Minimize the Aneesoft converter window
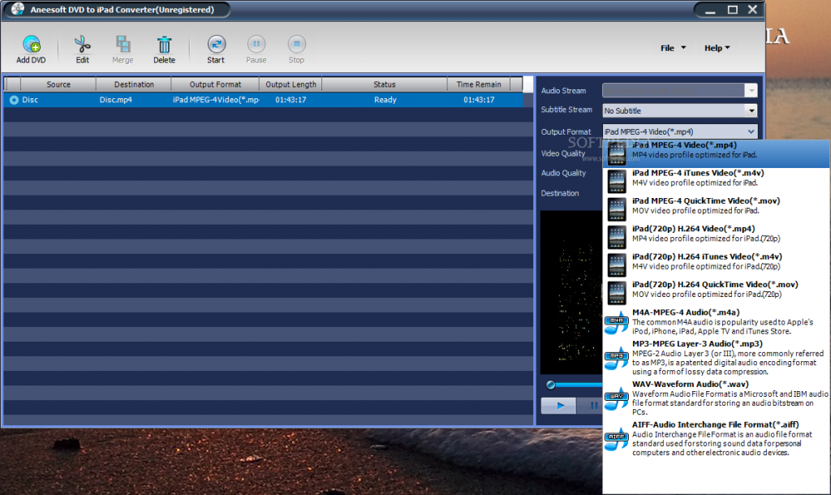 710,10
